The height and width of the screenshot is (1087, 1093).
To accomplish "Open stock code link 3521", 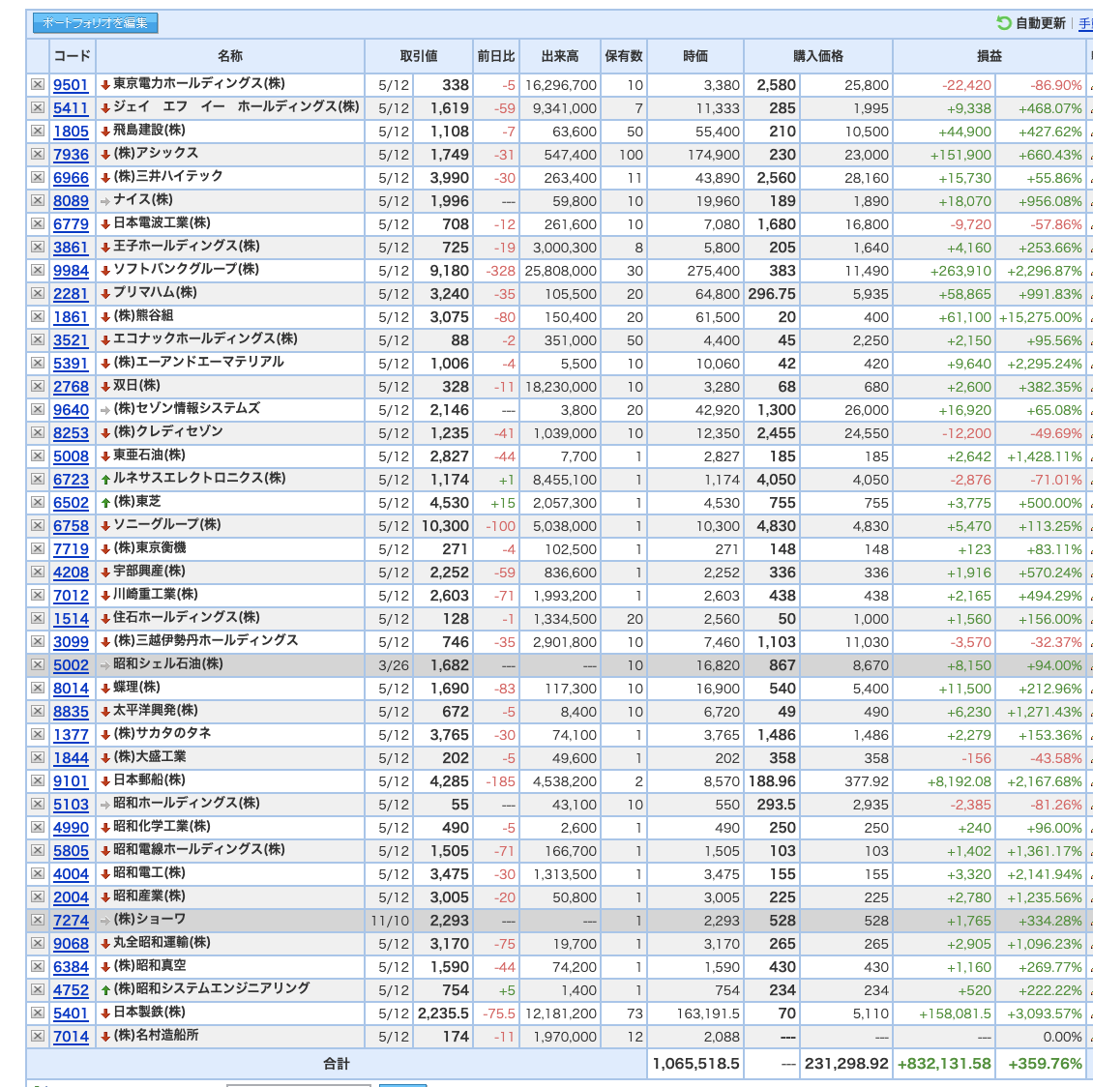I will click(72, 340).
